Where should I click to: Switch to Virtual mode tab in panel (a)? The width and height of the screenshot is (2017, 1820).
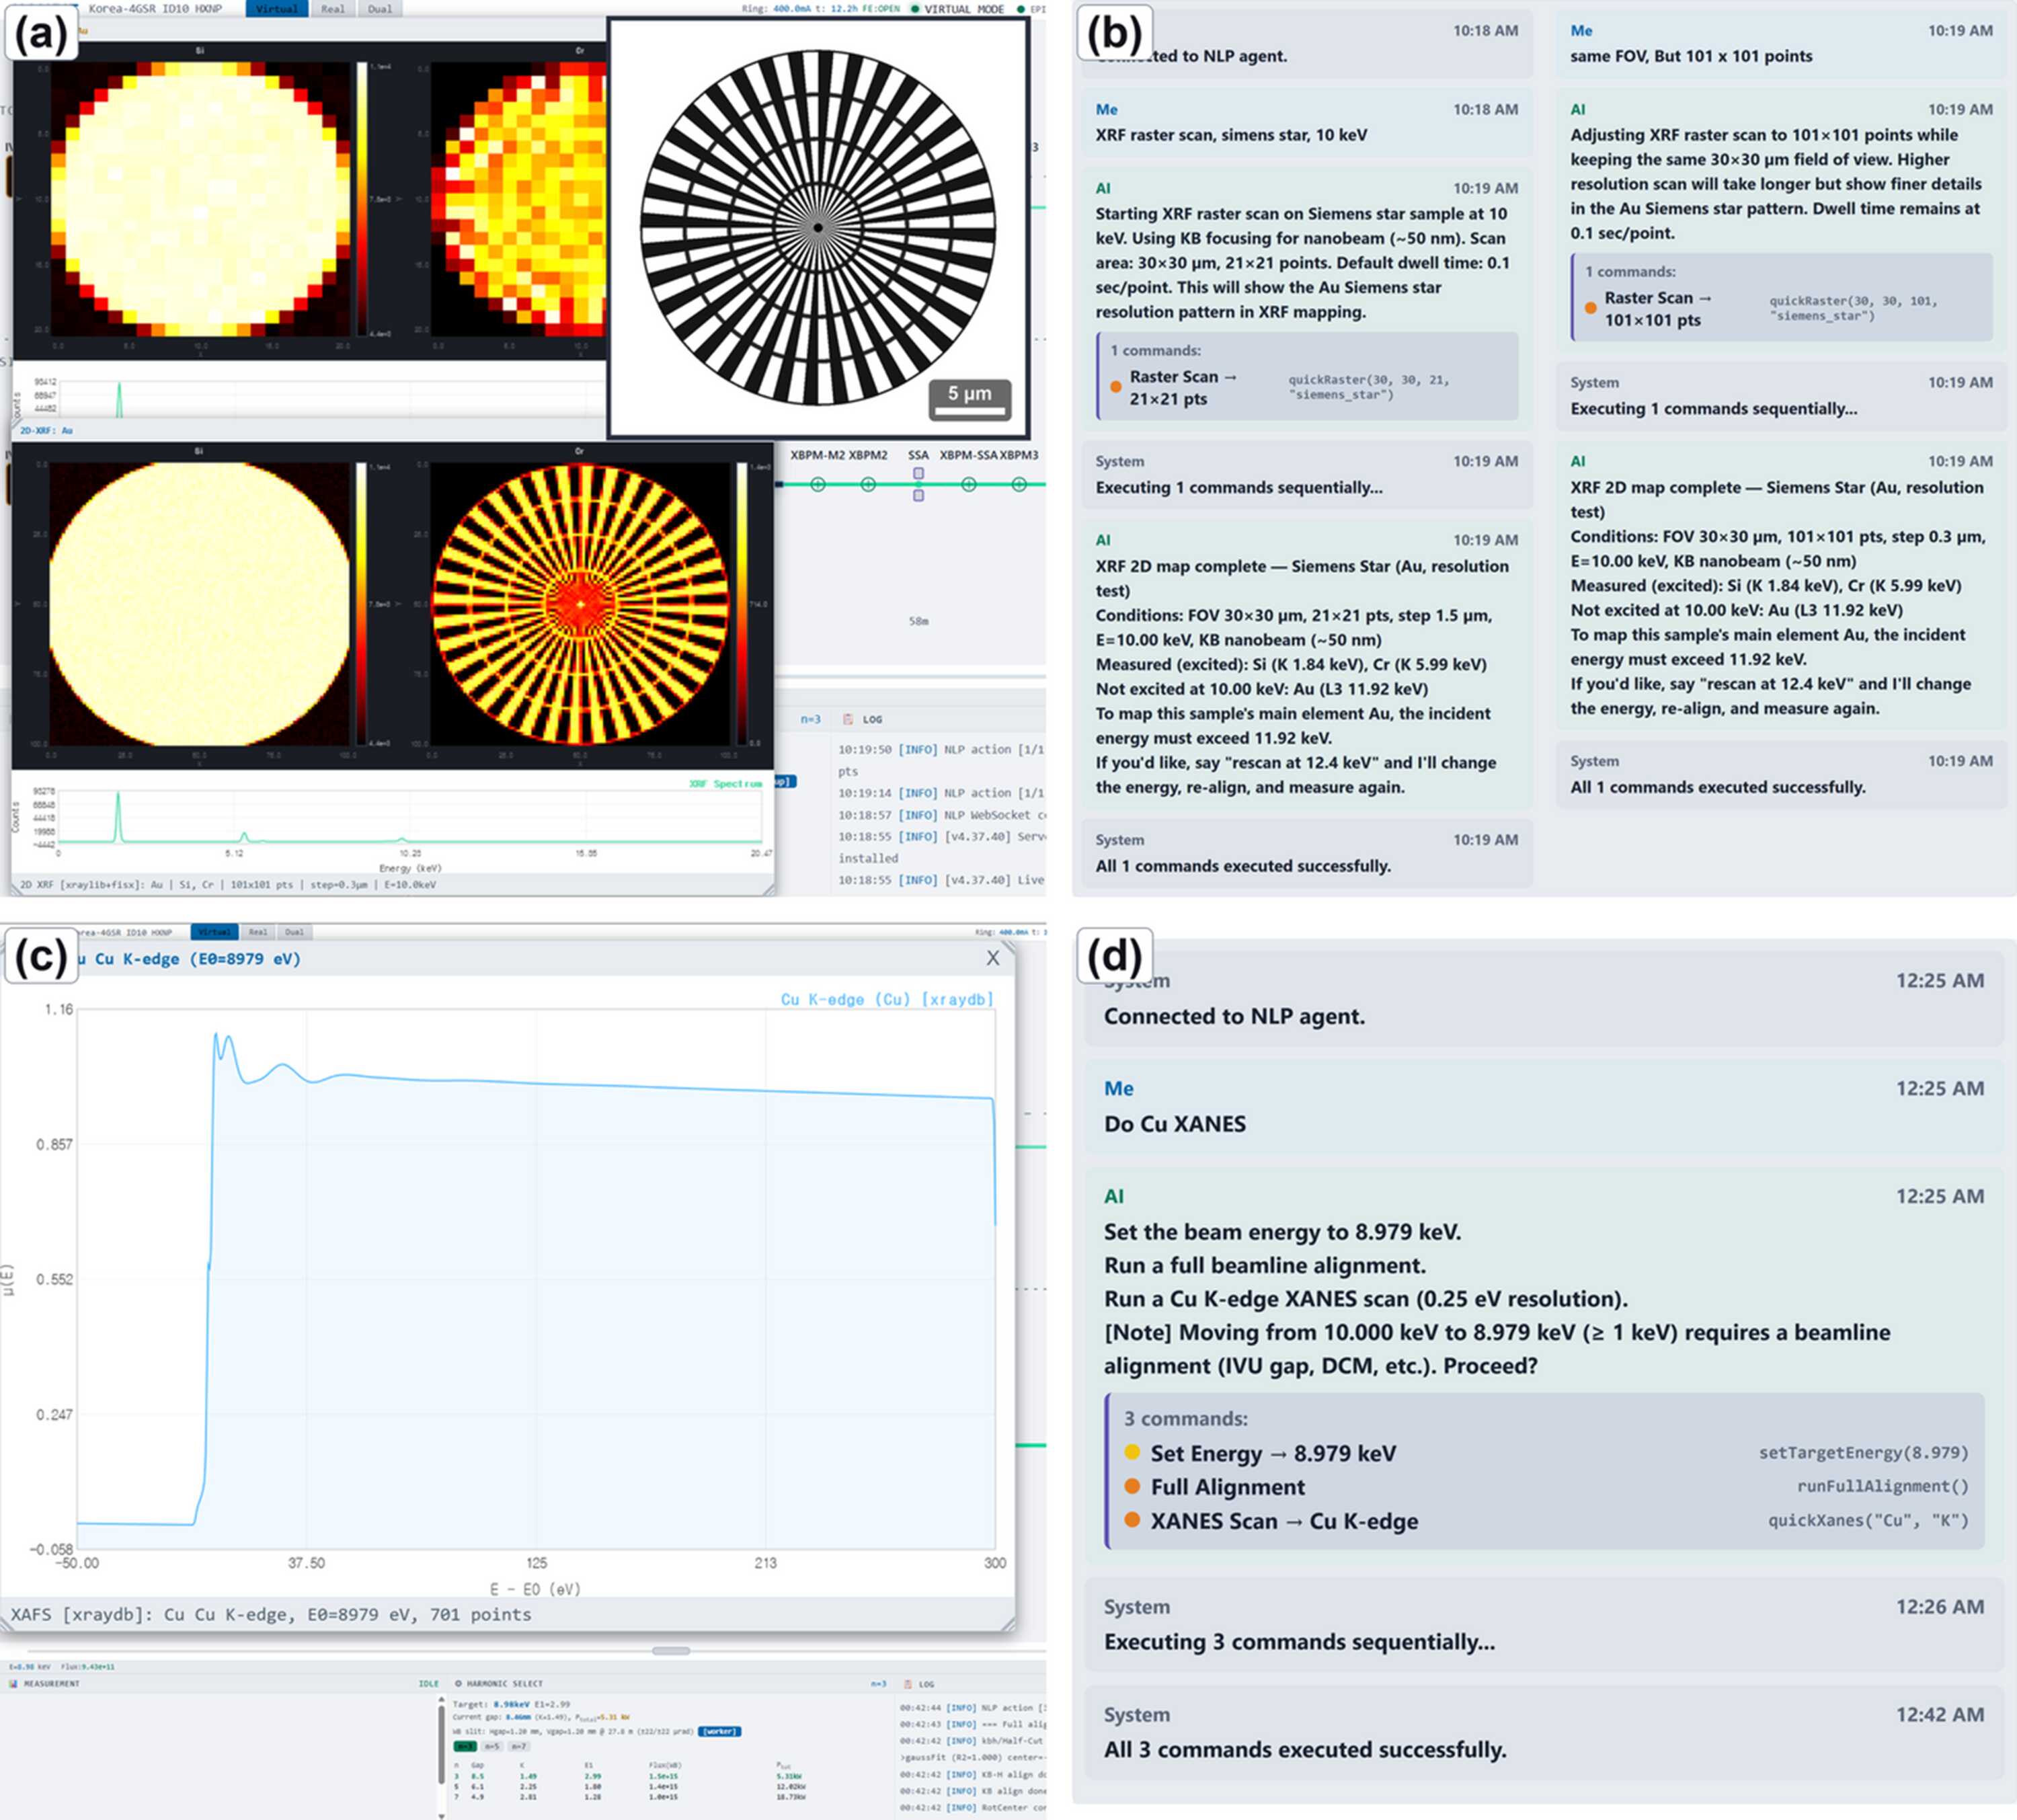[x=277, y=9]
